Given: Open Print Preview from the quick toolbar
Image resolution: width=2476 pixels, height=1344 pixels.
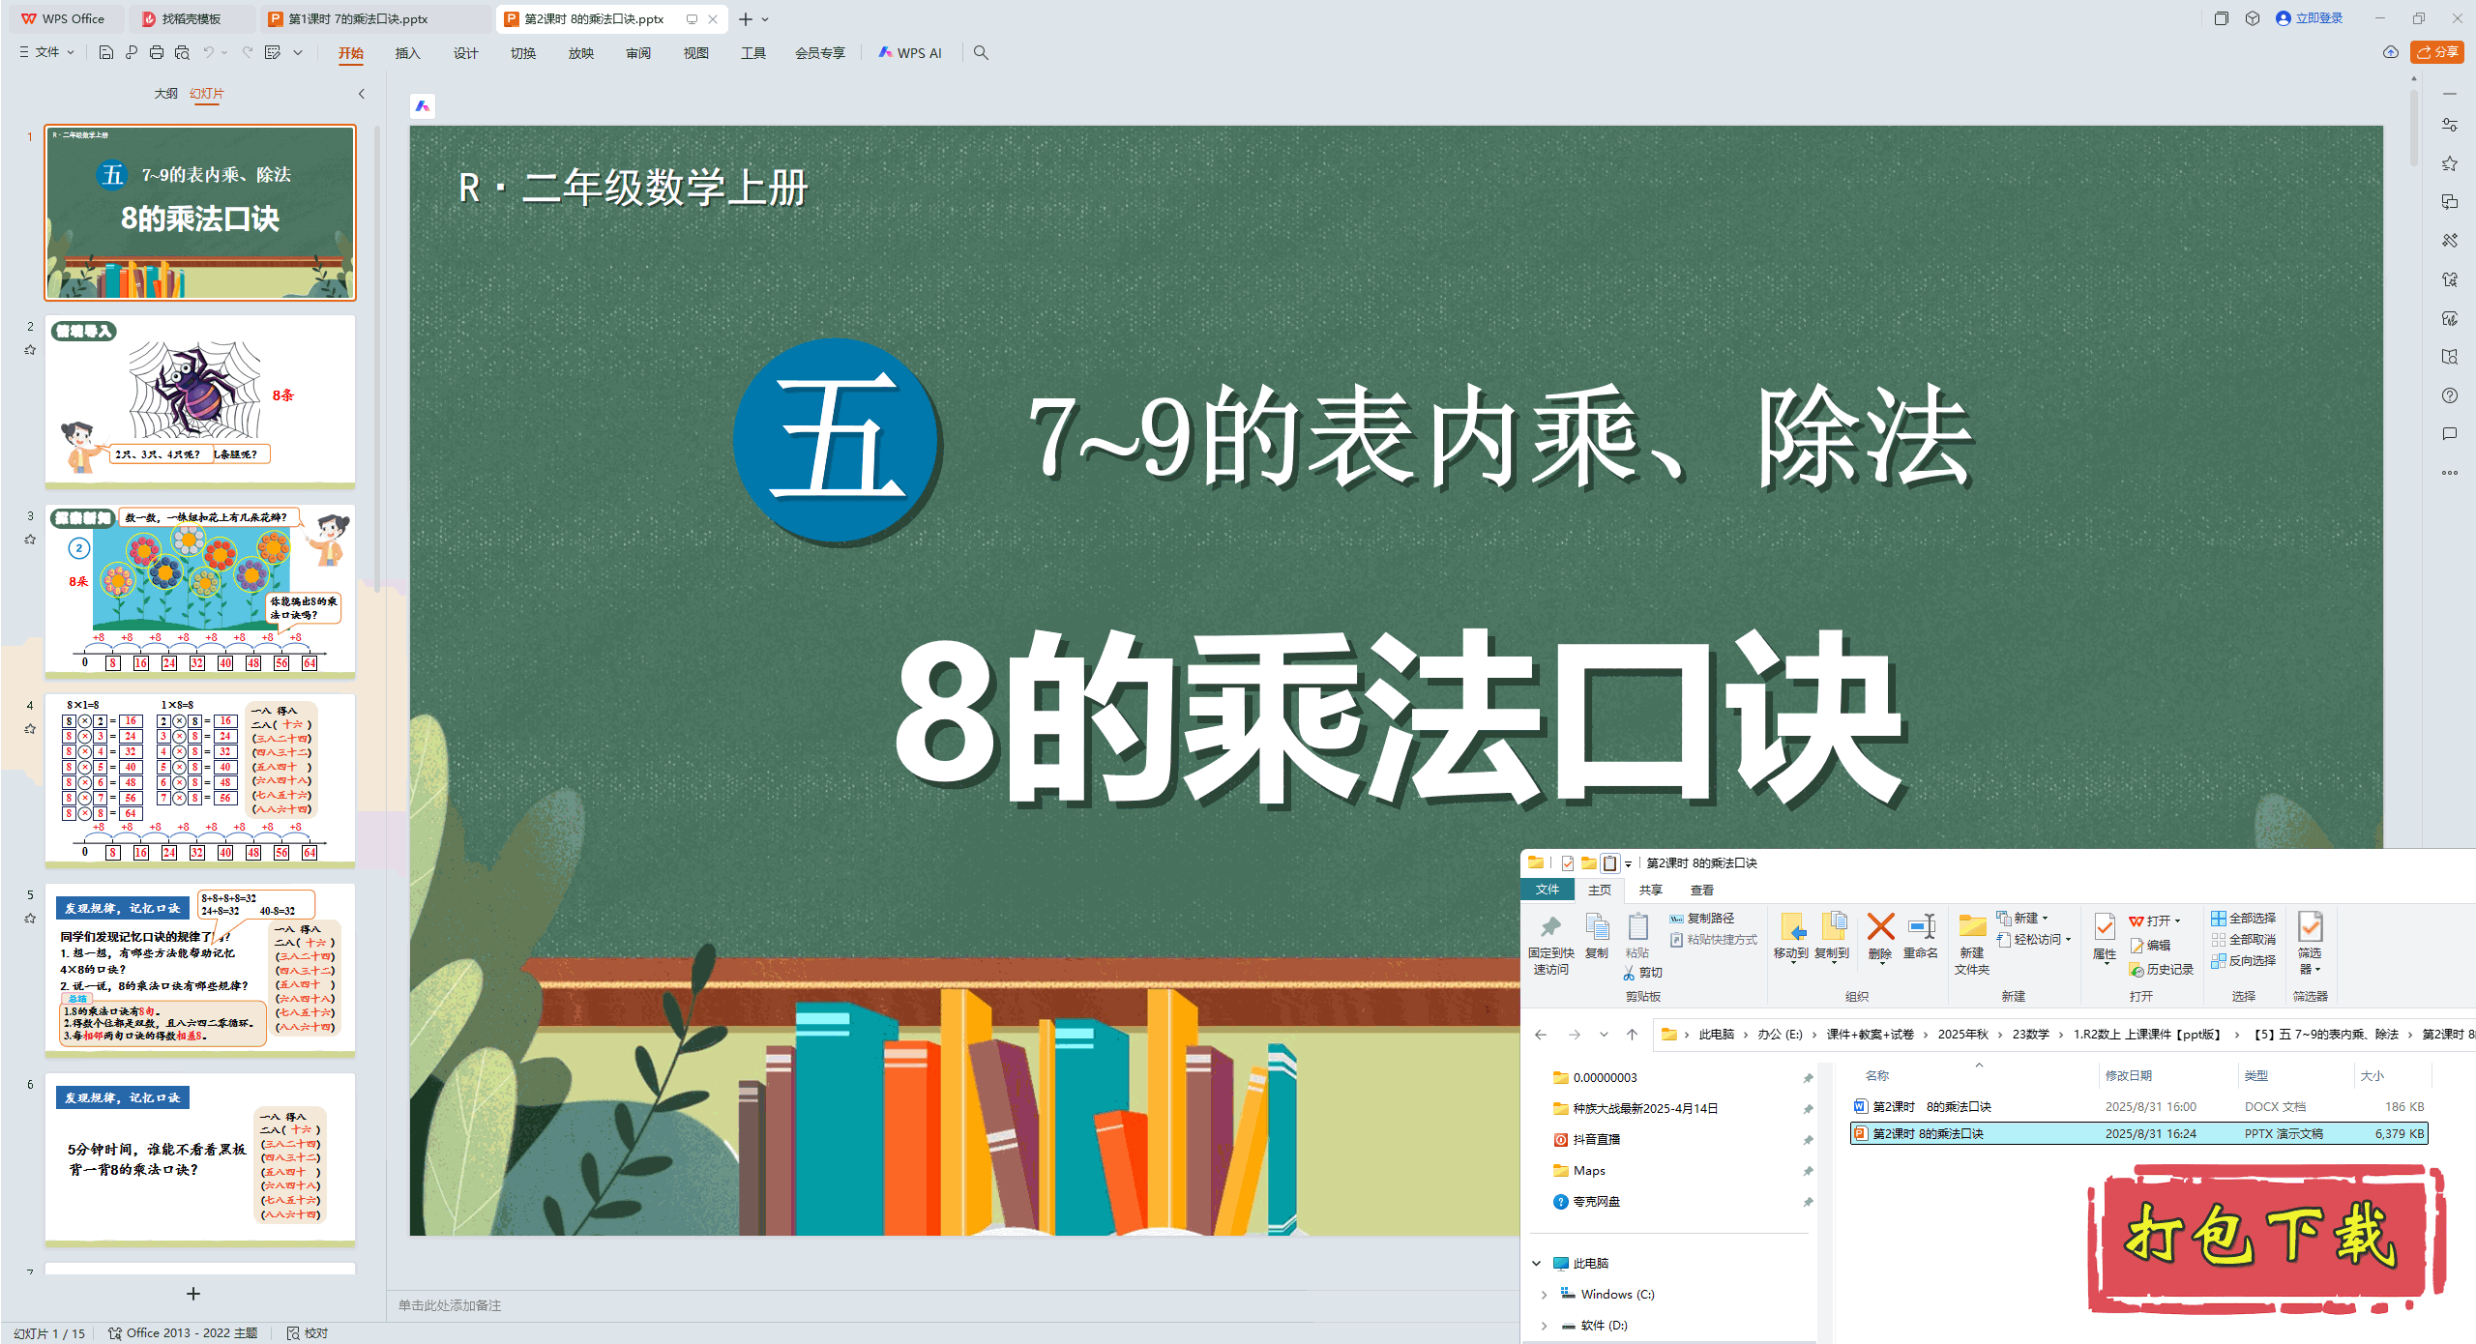Looking at the screenshot, I should 182,53.
